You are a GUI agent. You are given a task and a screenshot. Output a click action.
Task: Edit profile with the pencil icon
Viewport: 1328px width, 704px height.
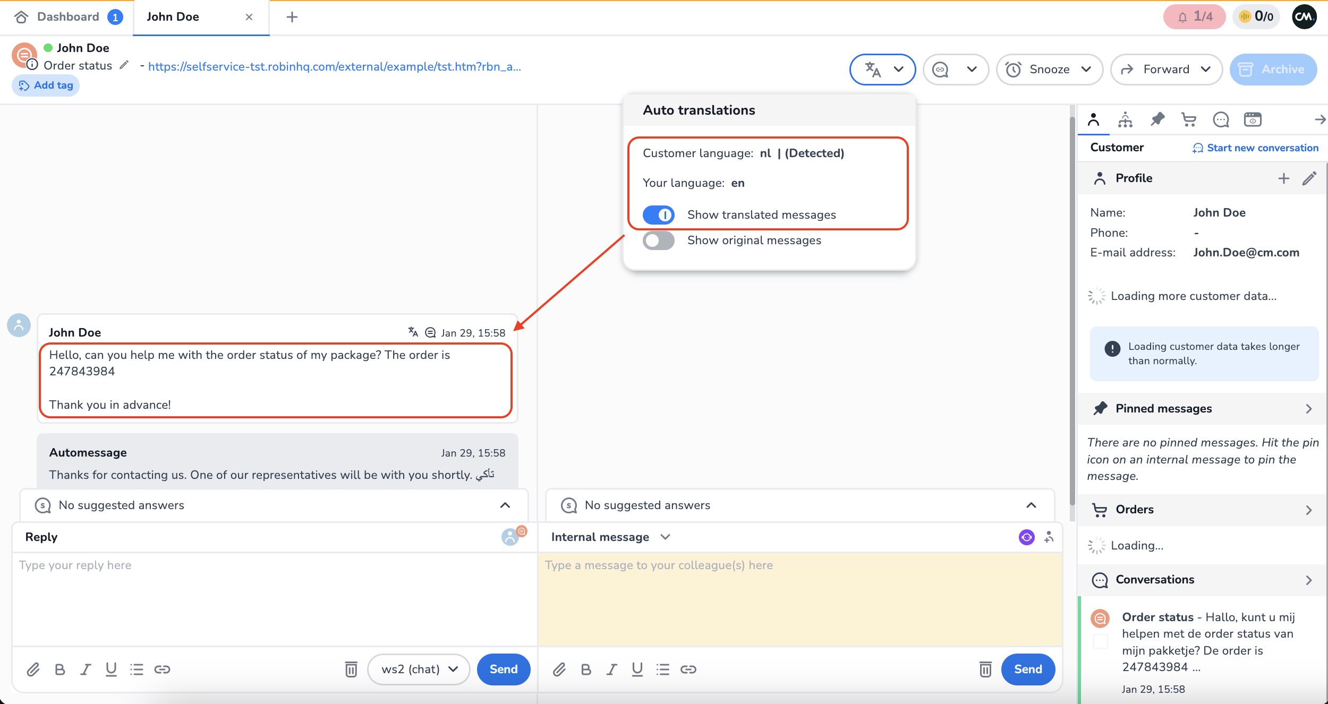[x=1309, y=178]
